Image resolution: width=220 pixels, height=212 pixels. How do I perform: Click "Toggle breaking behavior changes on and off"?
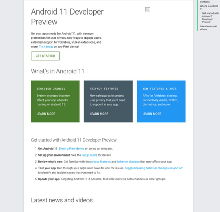click(154, 168)
